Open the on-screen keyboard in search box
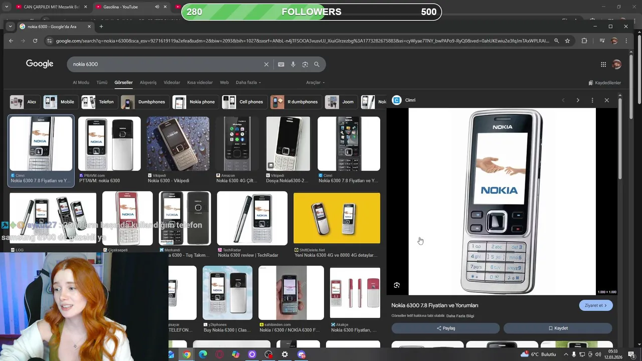The width and height of the screenshot is (642, 361). pyautogui.click(x=281, y=64)
